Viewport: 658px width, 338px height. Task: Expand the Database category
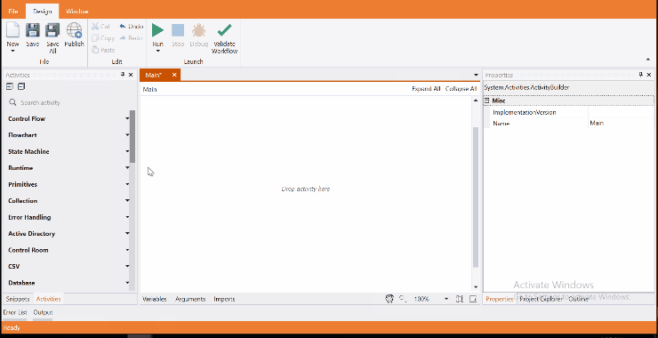(127, 283)
